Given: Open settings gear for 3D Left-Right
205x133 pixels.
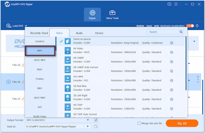Looking at the screenshot, I should click(172, 99).
